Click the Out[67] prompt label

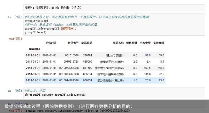[x=15, y=110]
